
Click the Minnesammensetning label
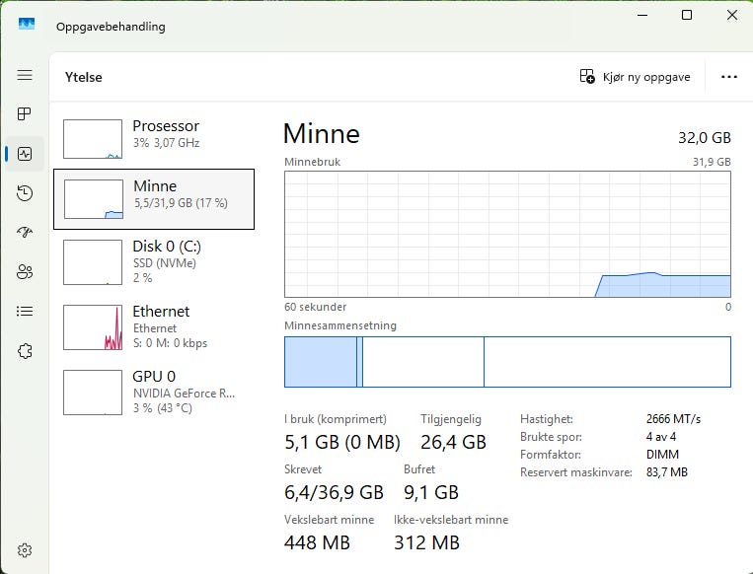tap(340, 325)
